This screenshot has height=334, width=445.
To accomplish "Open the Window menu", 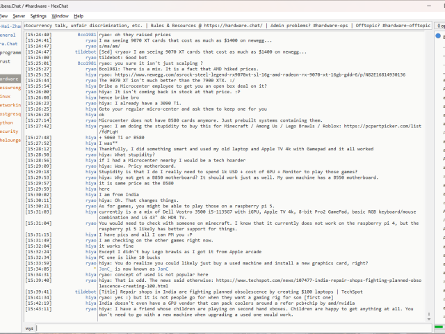I will pyautogui.click(x=60, y=16).
